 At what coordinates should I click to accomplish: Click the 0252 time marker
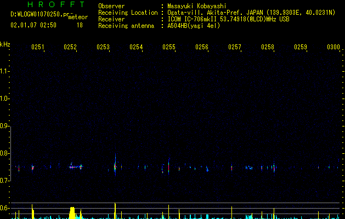pos(70,47)
